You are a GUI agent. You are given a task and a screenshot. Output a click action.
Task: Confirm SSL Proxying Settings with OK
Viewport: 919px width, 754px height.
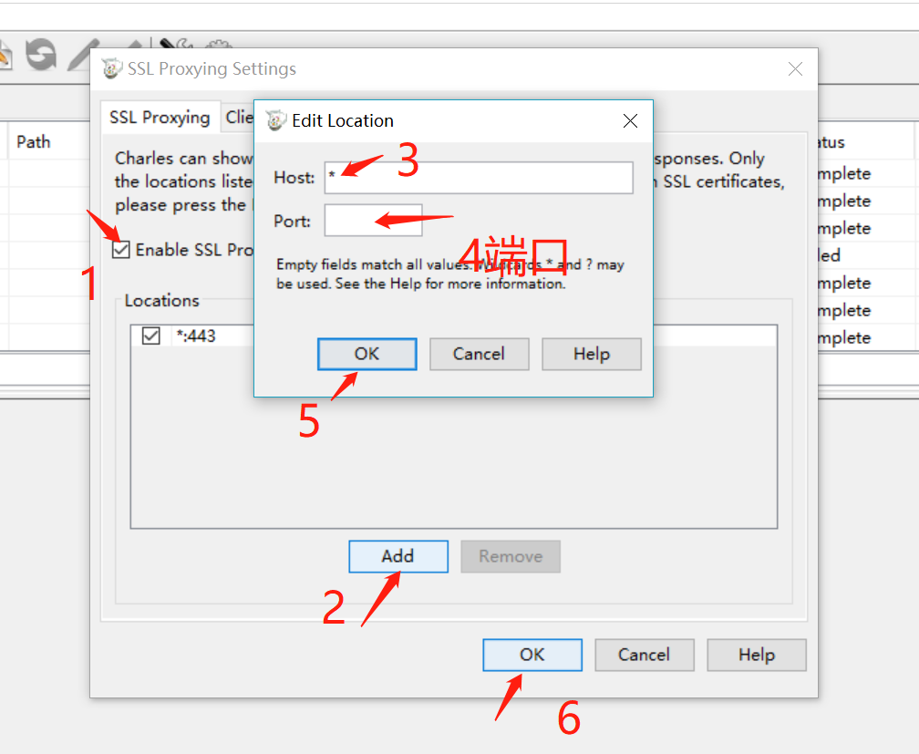point(532,655)
